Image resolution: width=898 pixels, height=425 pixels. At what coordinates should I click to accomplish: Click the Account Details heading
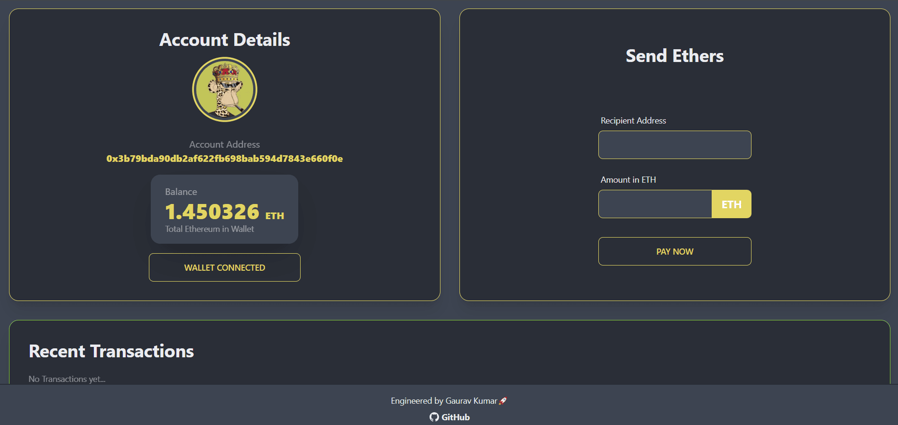225,40
